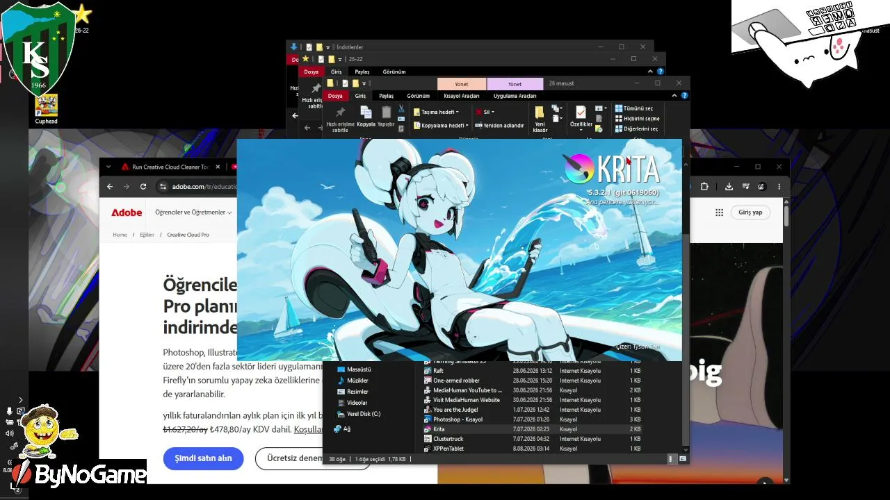Open help icon in 26-22 window
This screenshot has height=500, width=890.
(x=661, y=72)
